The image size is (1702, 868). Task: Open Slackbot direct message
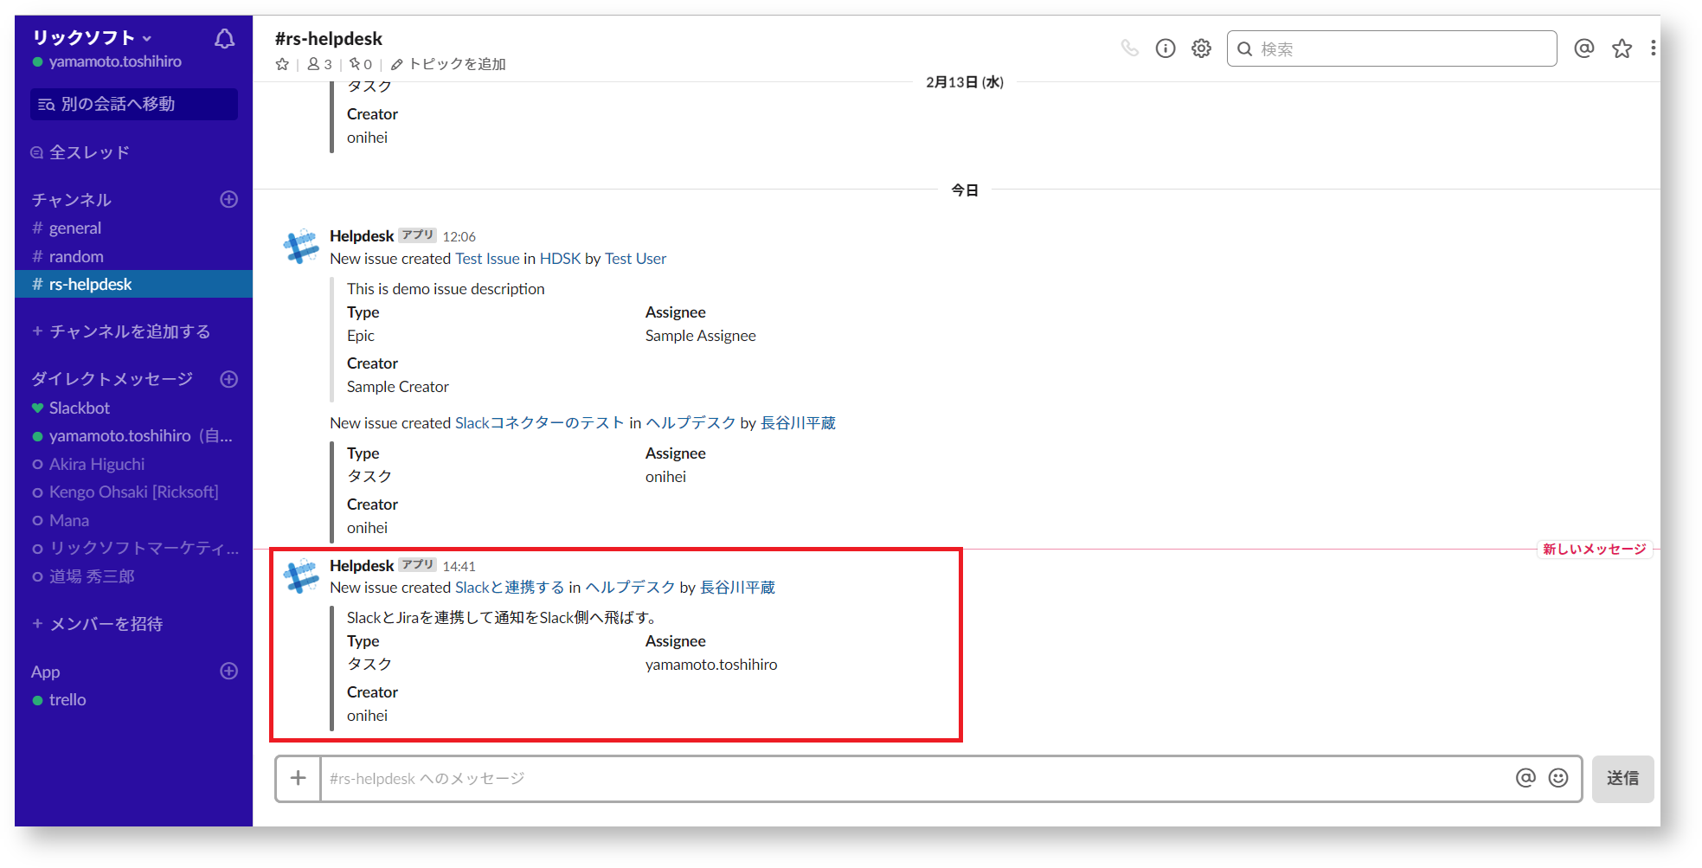pyautogui.click(x=79, y=408)
